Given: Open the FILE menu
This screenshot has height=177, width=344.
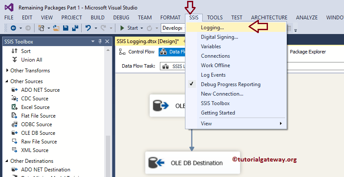Looking at the screenshot, I should (x=9, y=18).
